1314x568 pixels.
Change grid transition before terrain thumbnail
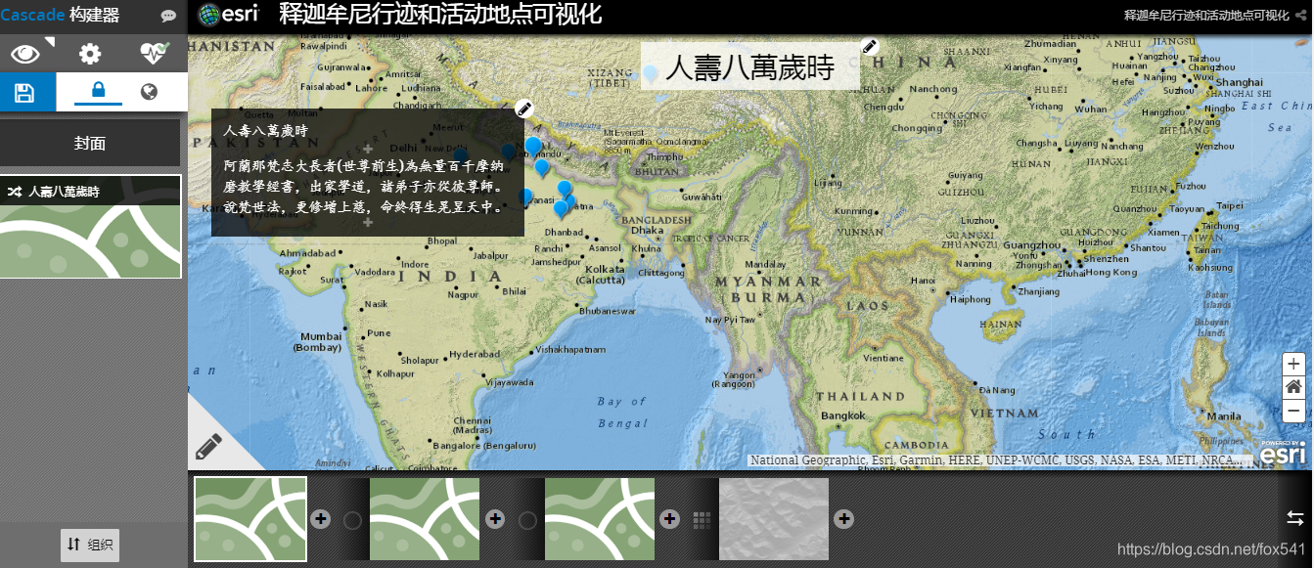tap(702, 520)
